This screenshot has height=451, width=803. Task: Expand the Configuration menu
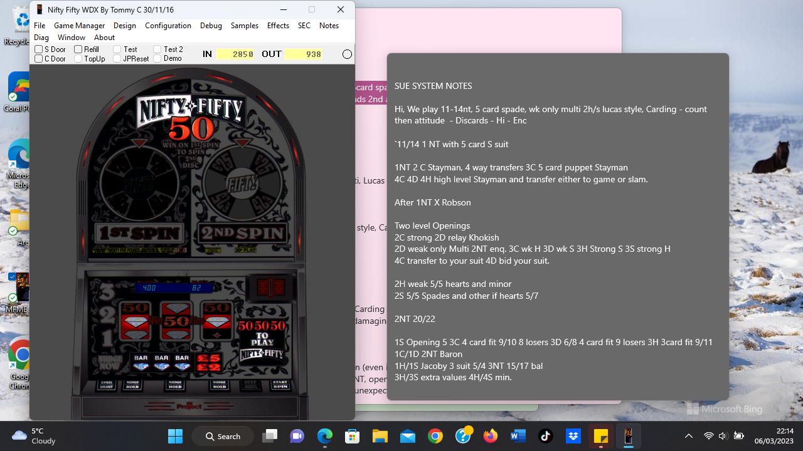click(168, 26)
